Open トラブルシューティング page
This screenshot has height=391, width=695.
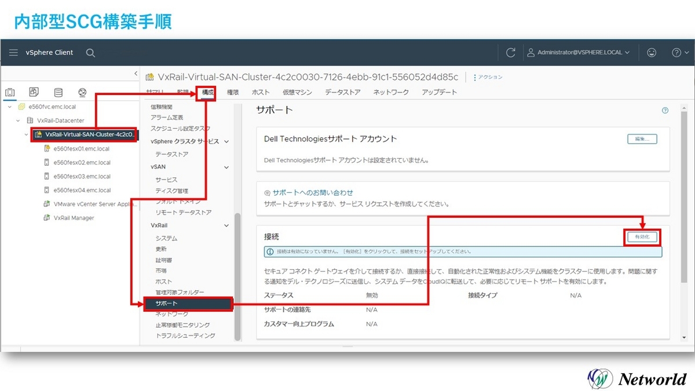(185, 335)
